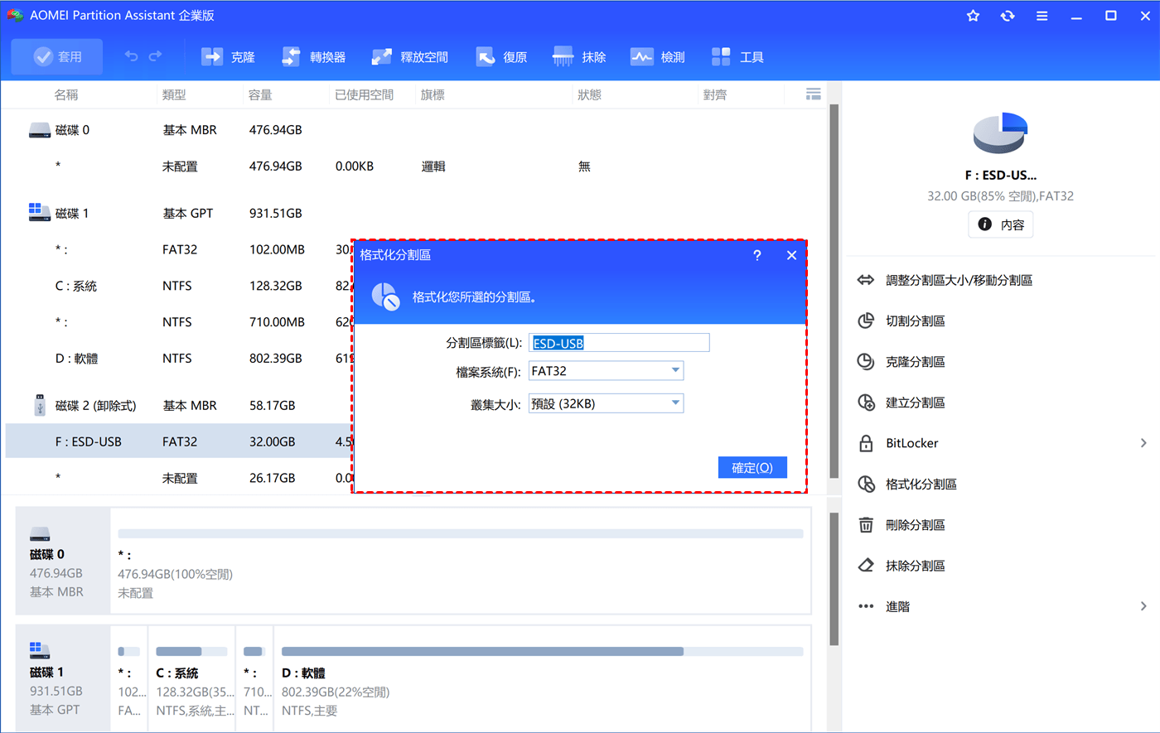The image size is (1160, 733).
Task: Open the Test (檢測) toolbar icon
Action: [x=641, y=56]
